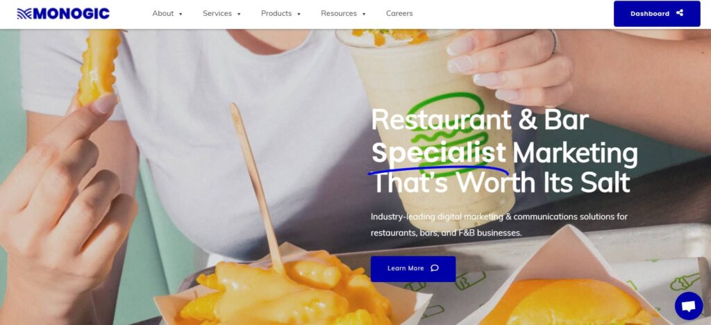The height and width of the screenshot is (325, 711).
Task: Click the Monogic wave emblem
Action: [24, 14]
